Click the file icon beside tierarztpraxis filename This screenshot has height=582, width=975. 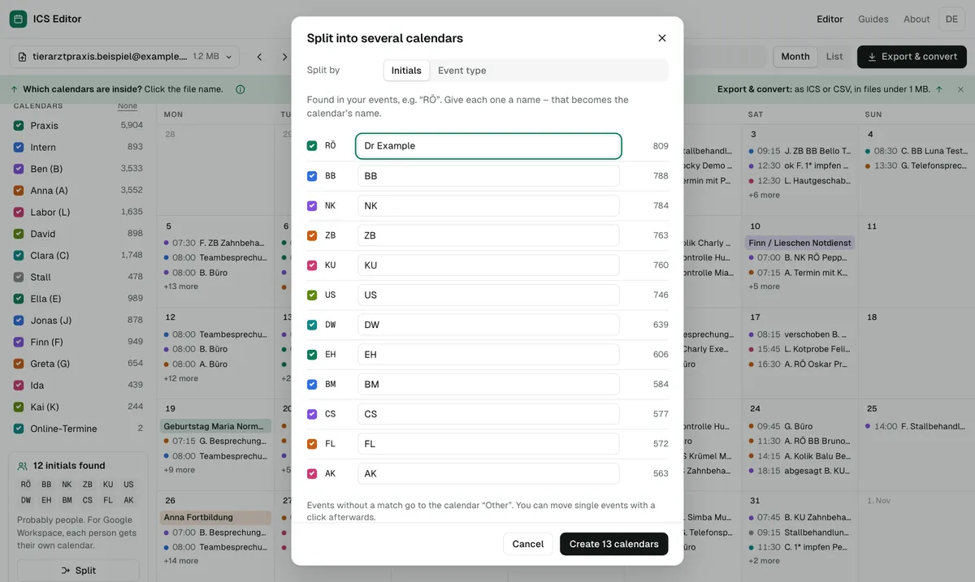[23, 57]
